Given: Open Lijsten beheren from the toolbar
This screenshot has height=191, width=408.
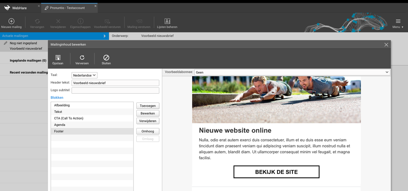Looking at the screenshot, I should 167,21.
